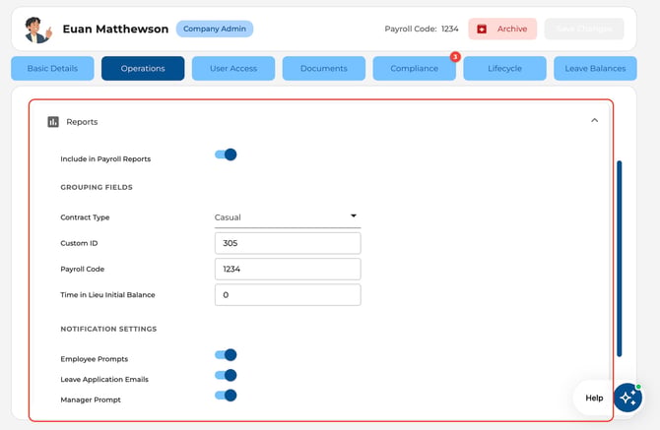Click the Euan Matthewson name heading
This screenshot has height=430, width=660.
click(x=115, y=29)
